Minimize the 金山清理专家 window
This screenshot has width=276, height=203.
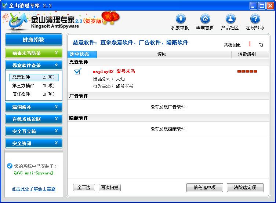[253, 6]
